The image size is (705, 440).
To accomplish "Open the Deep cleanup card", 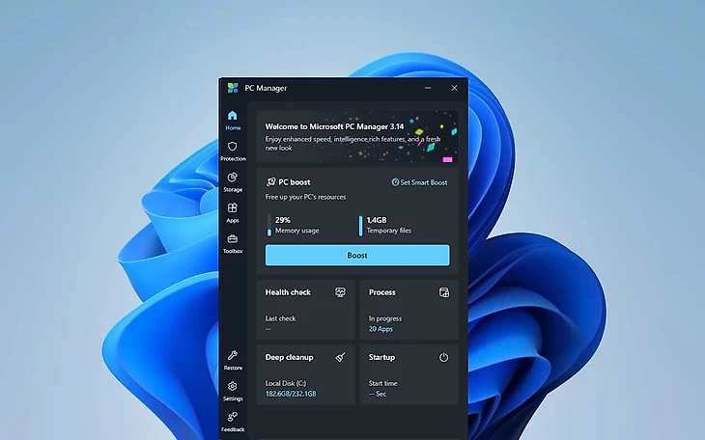I will coord(305,373).
